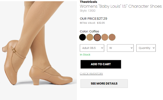
Task: Click the selected Coffee color swatch
Action: tap(97, 37)
